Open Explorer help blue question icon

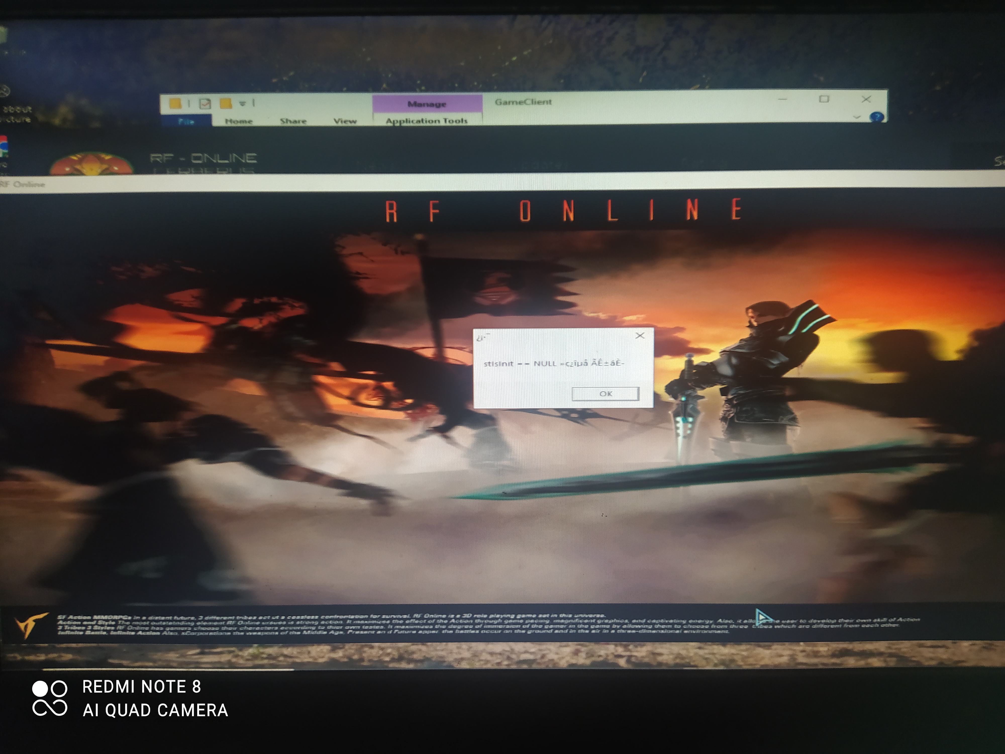coord(876,117)
